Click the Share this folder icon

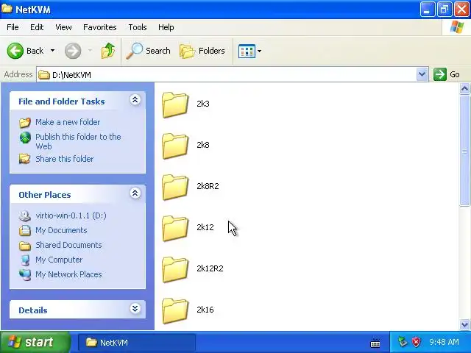(x=25, y=159)
